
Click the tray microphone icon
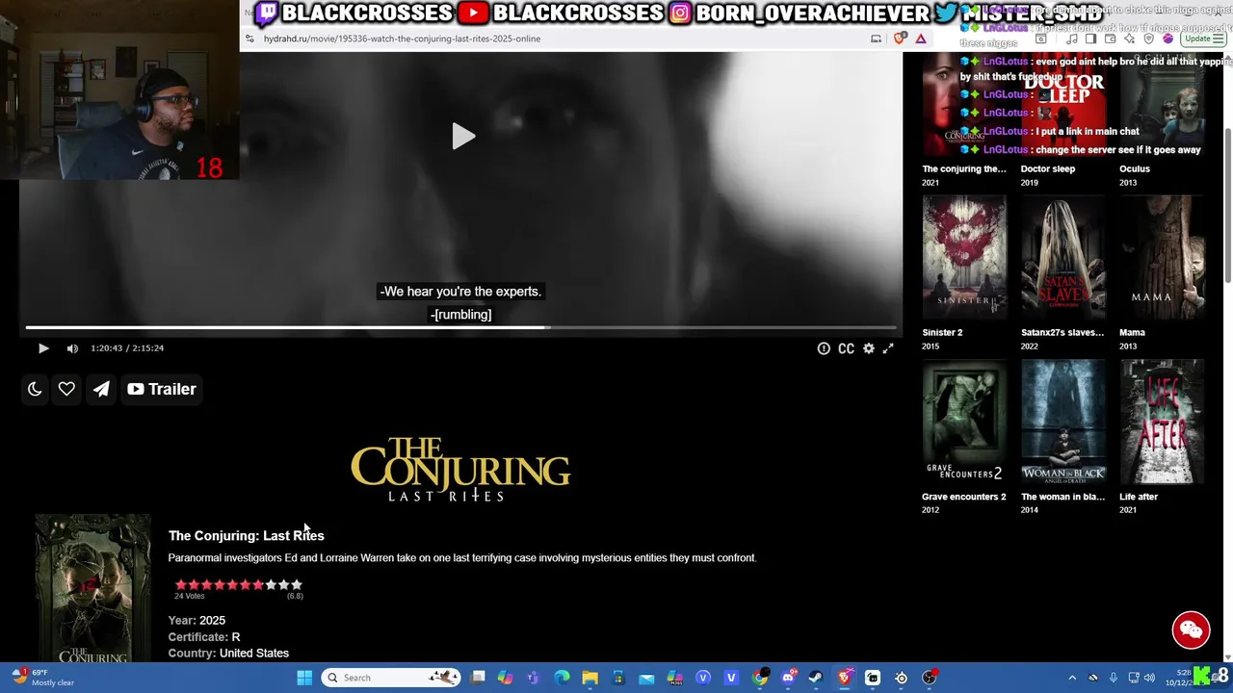(1114, 678)
